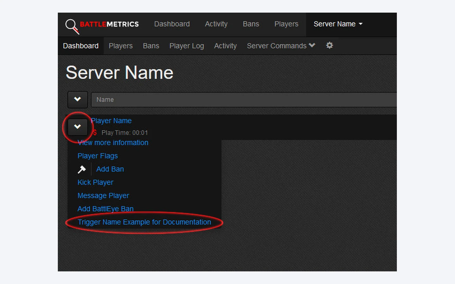Switch to the Players tab in server sub-navigation

coord(121,46)
